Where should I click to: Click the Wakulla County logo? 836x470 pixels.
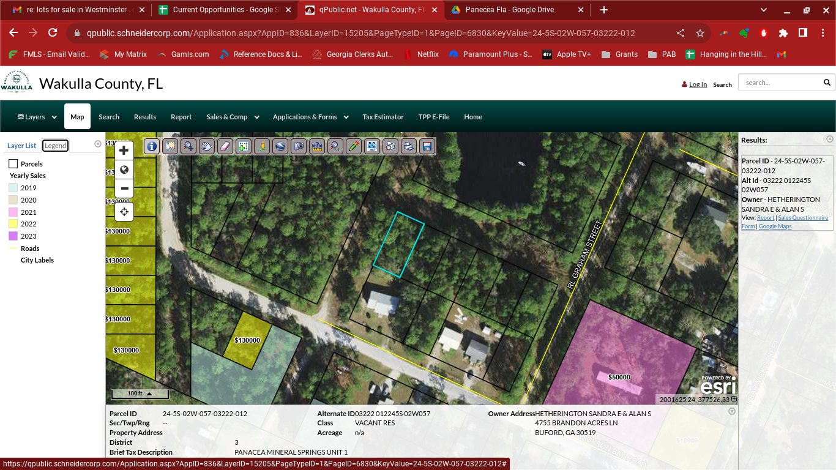pyautogui.click(x=17, y=82)
